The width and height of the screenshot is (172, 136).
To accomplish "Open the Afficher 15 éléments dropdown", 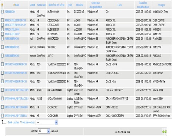I will 44,131.
